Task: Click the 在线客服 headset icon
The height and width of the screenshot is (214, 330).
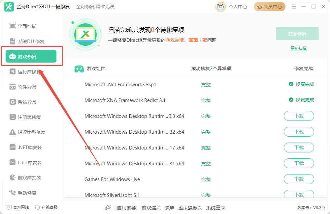Action: (x=37, y=207)
